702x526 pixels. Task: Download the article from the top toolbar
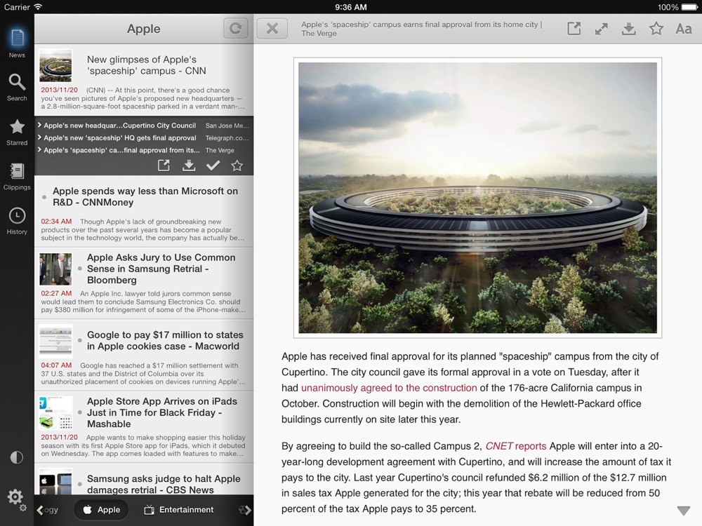click(628, 29)
